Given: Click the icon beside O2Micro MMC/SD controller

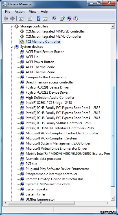Looking at the screenshot, I should point(22,31).
